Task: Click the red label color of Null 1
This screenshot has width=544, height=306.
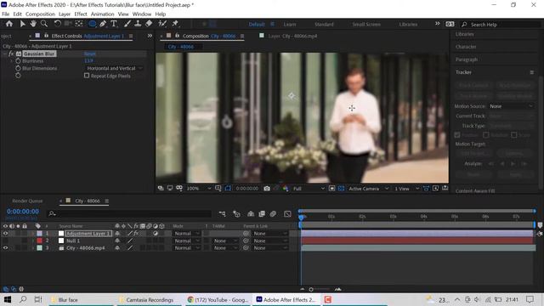Action: [x=40, y=241]
